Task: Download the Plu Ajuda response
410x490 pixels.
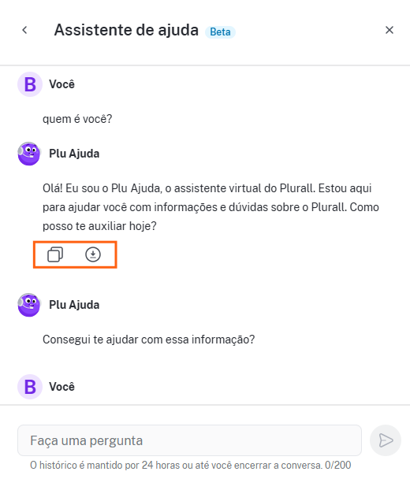Action: coord(93,254)
